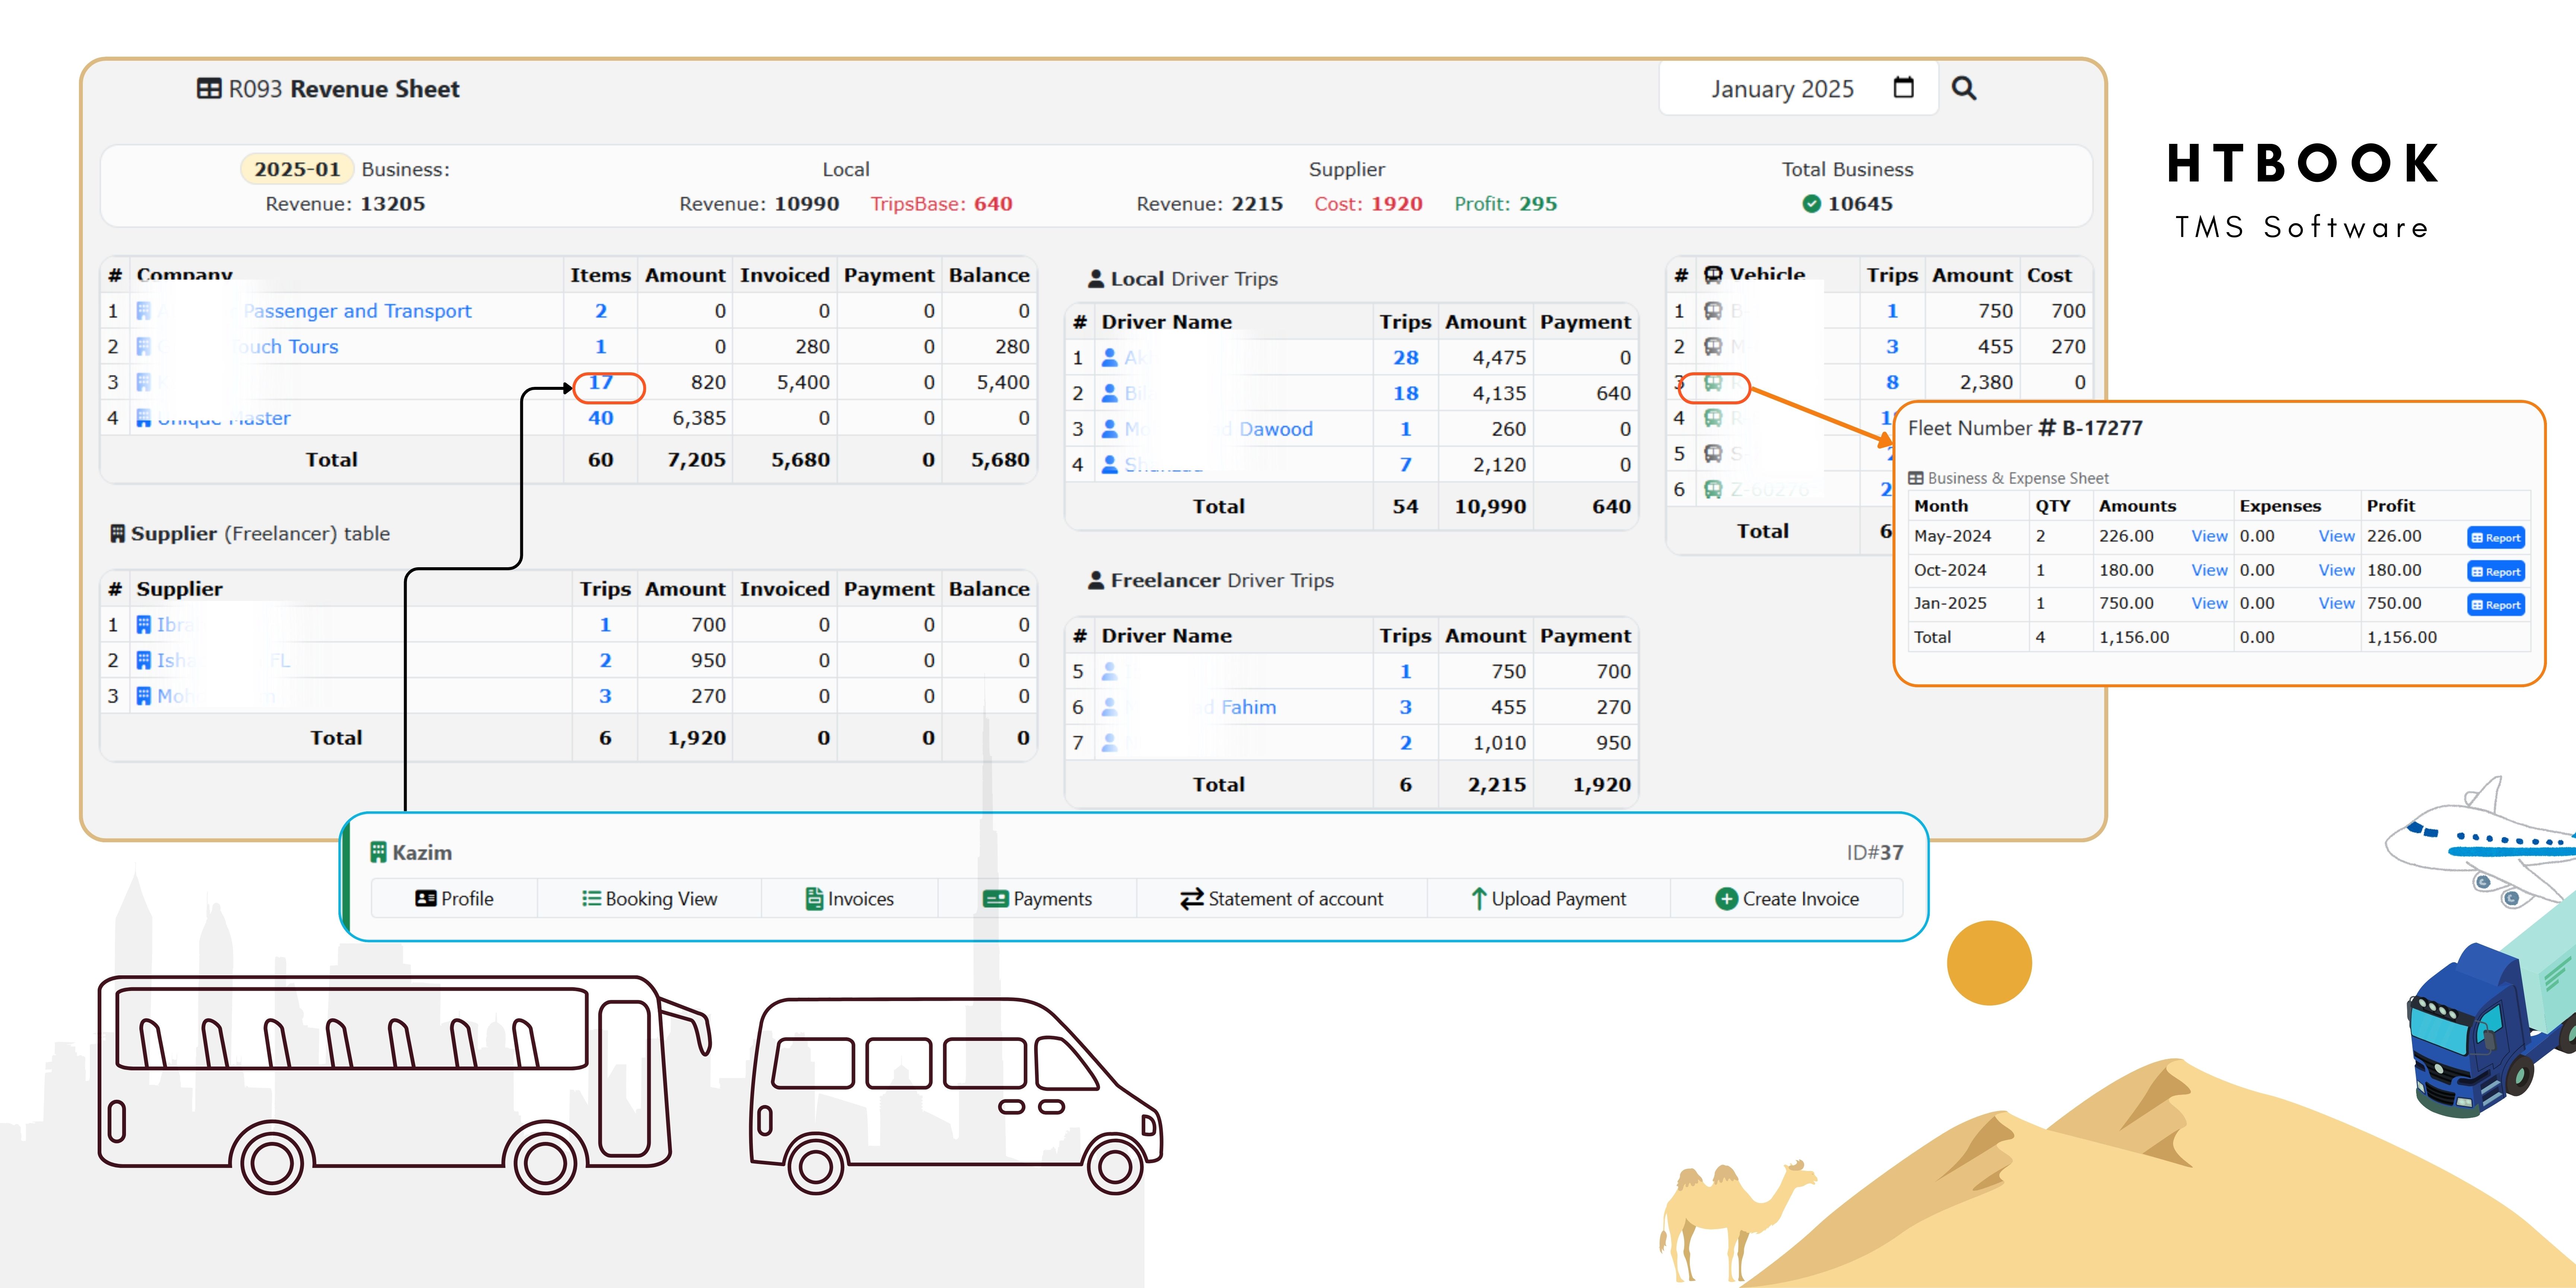Click the R093 Revenue Sheet table icon

point(209,89)
